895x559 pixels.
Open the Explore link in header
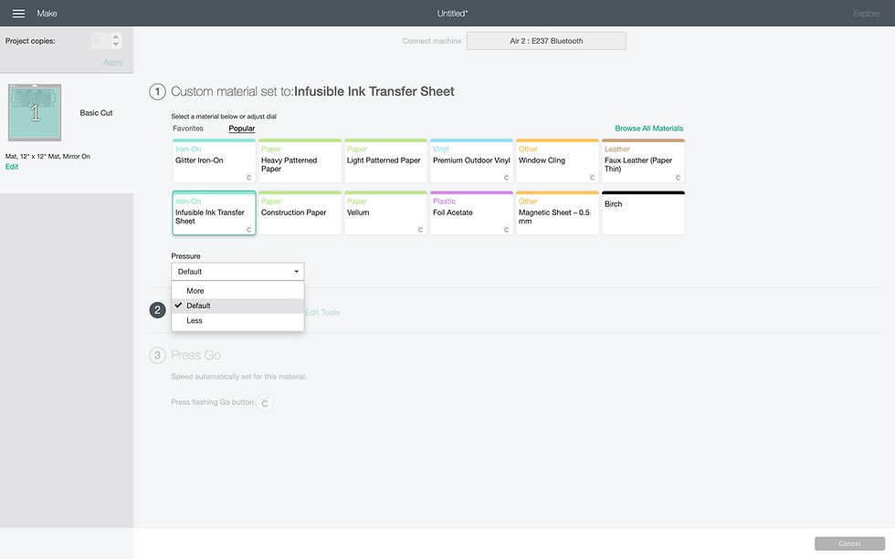pos(866,14)
